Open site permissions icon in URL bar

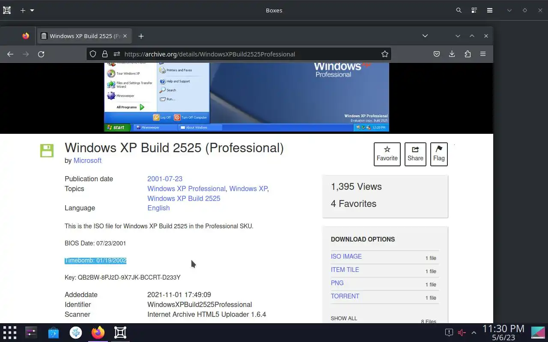(x=116, y=54)
